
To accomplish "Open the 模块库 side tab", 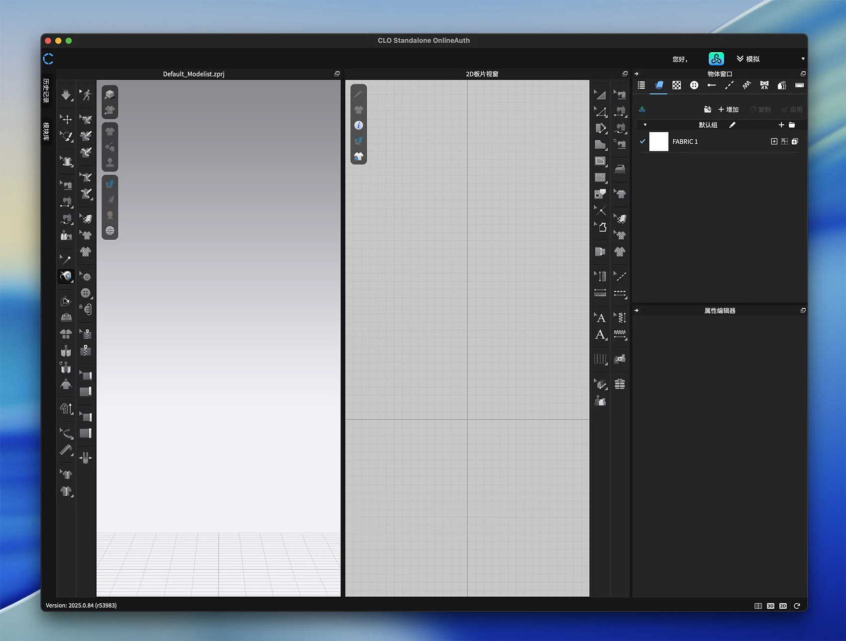I will 46,131.
